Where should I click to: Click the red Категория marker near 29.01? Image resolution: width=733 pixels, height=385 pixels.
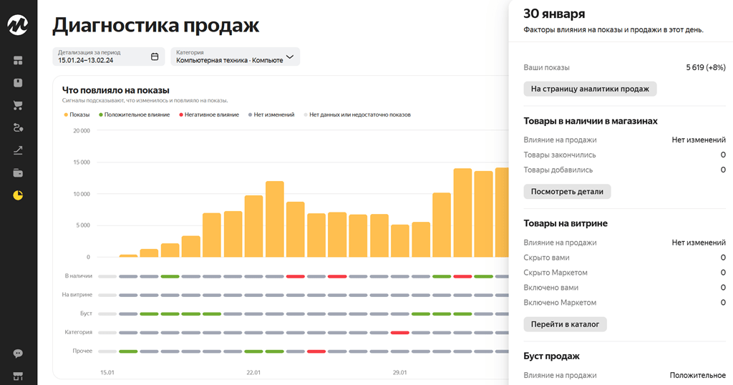[x=400, y=333]
